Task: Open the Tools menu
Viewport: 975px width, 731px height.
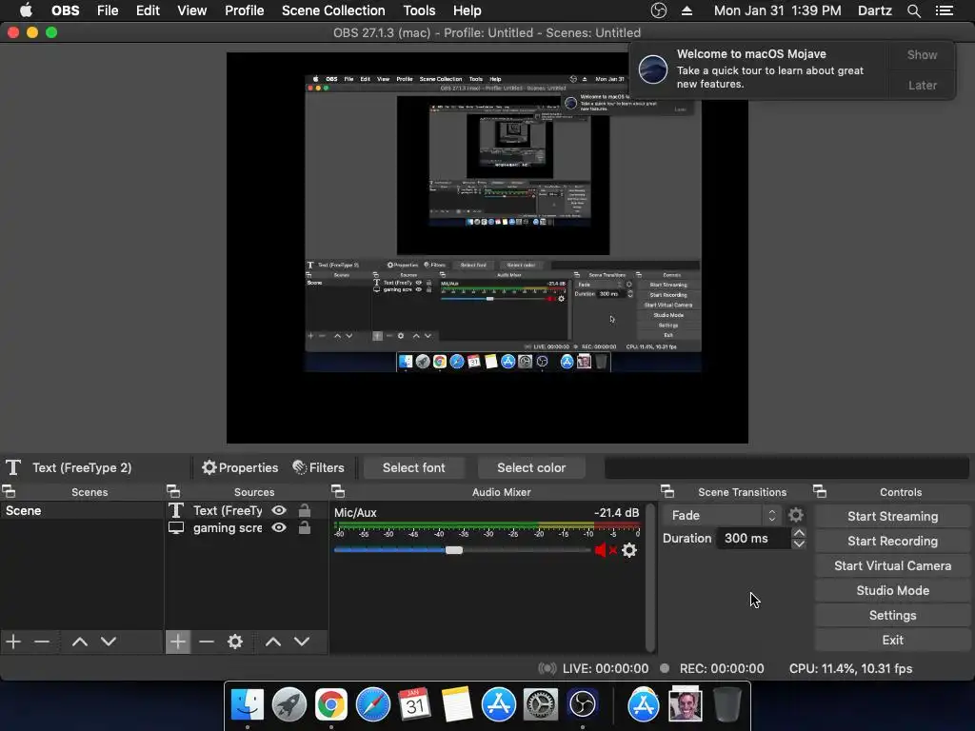Action: point(419,10)
